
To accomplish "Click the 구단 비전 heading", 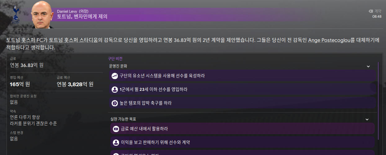I will point(115,59).
